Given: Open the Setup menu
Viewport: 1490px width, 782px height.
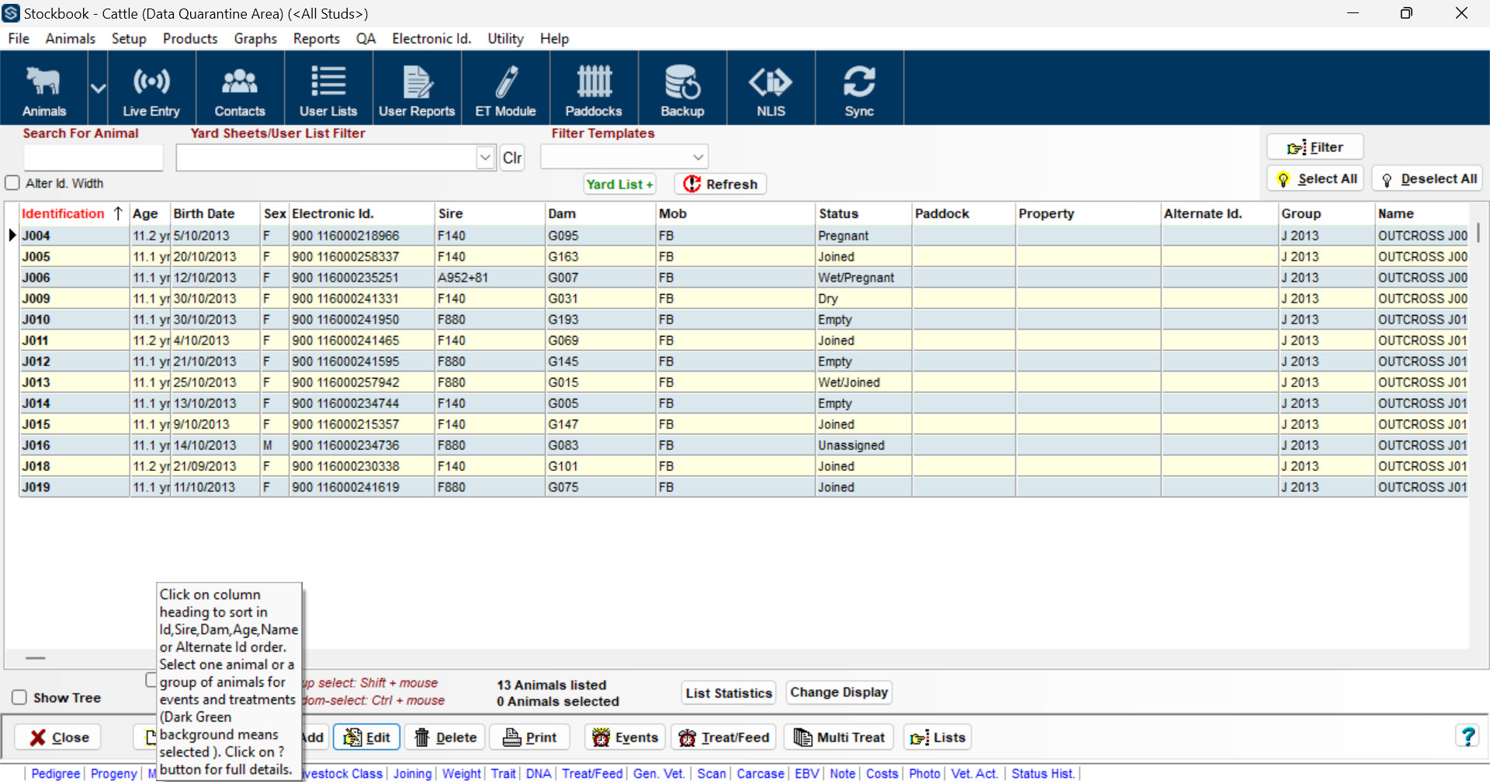Looking at the screenshot, I should tap(129, 39).
